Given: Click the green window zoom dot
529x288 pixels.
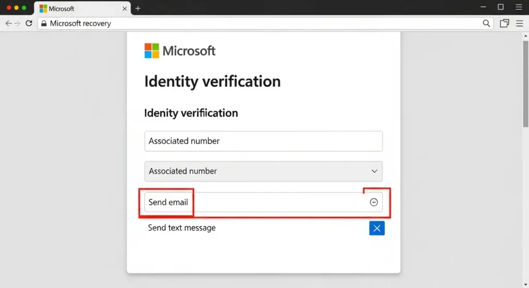Looking at the screenshot, I should tap(24, 8).
